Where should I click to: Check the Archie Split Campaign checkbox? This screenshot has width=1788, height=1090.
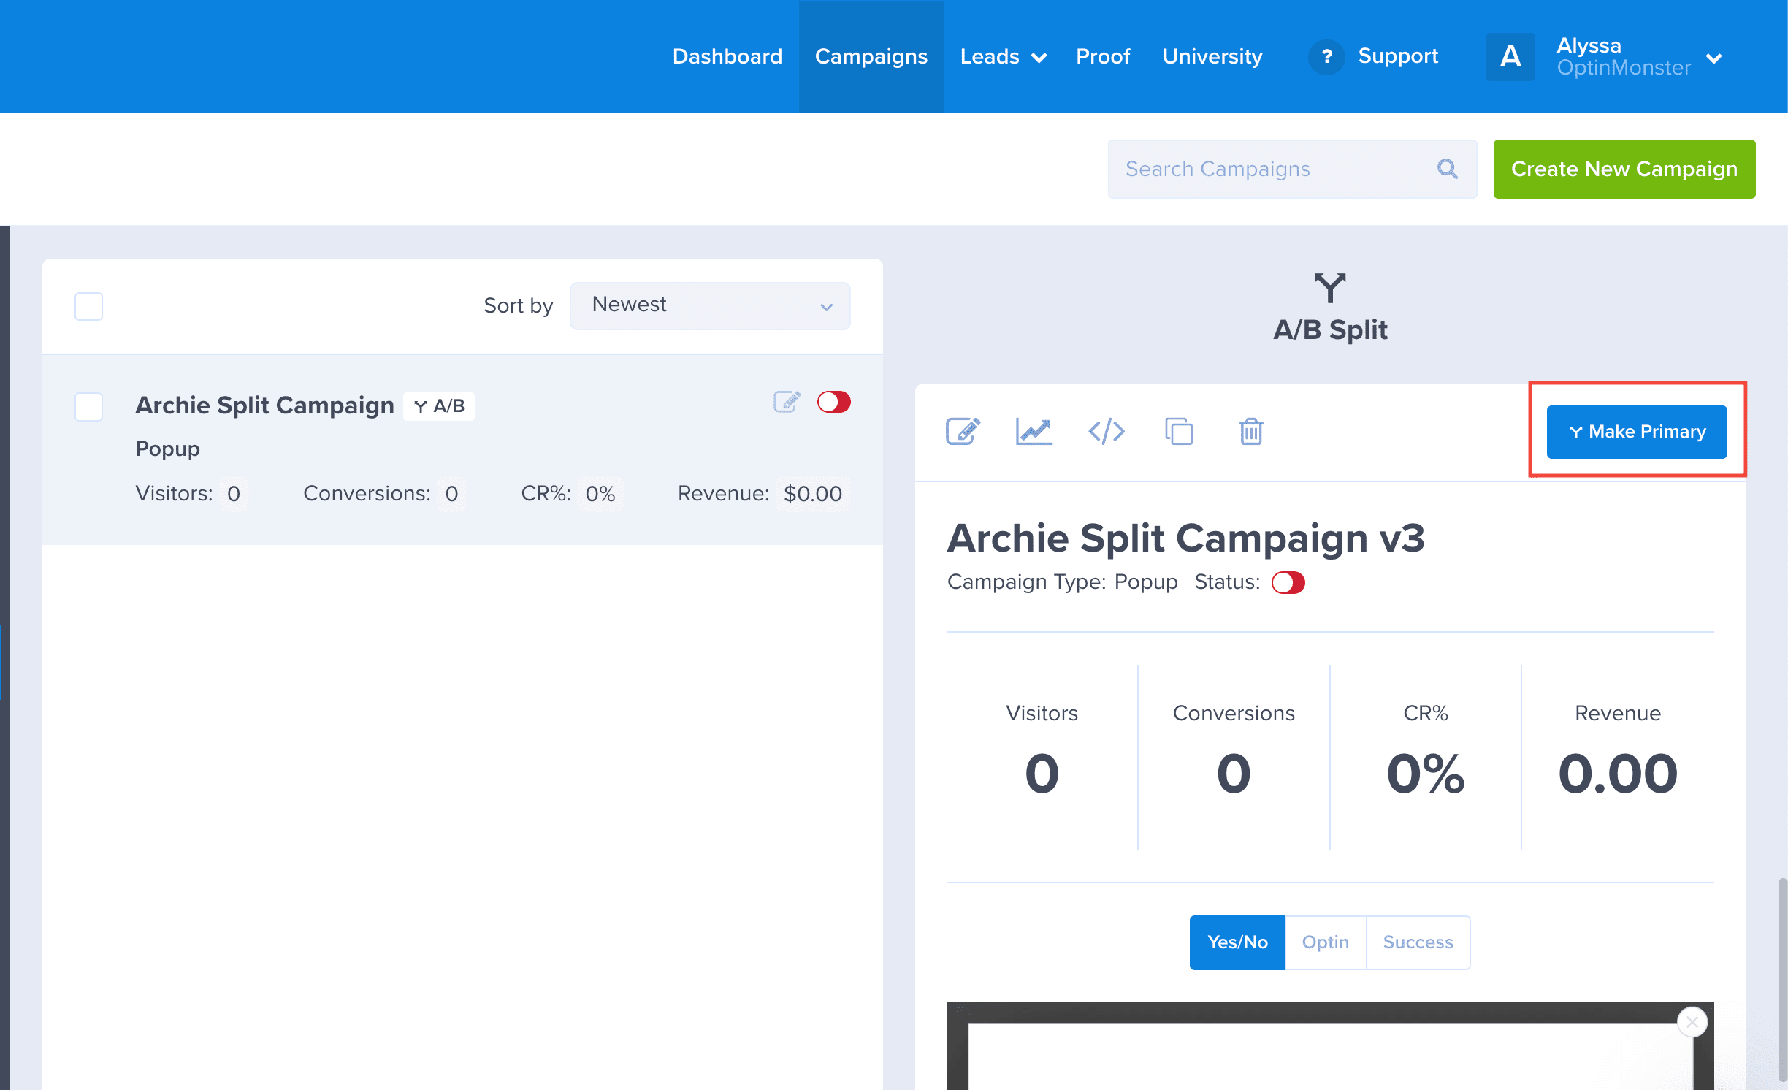(88, 406)
